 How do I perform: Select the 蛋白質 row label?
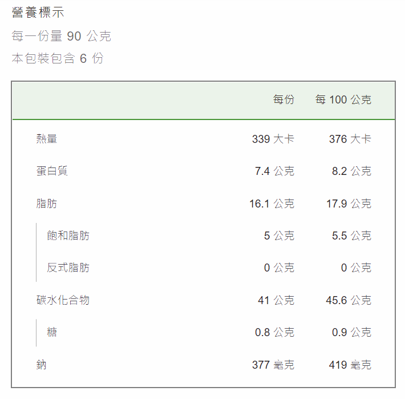pos(52,171)
